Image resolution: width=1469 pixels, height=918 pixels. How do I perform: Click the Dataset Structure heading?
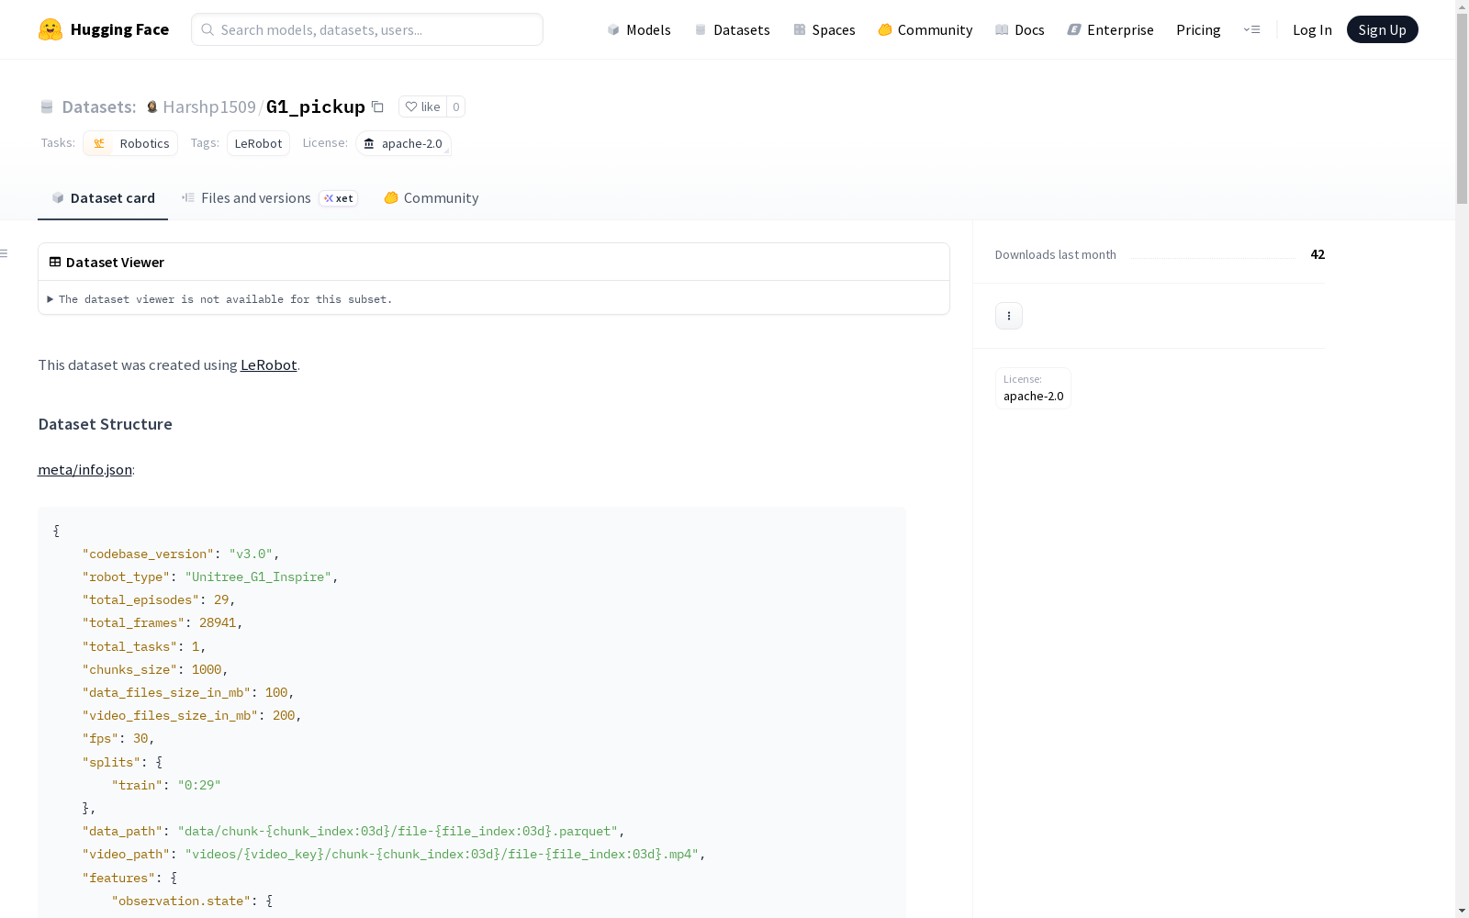[x=105, y=424]
